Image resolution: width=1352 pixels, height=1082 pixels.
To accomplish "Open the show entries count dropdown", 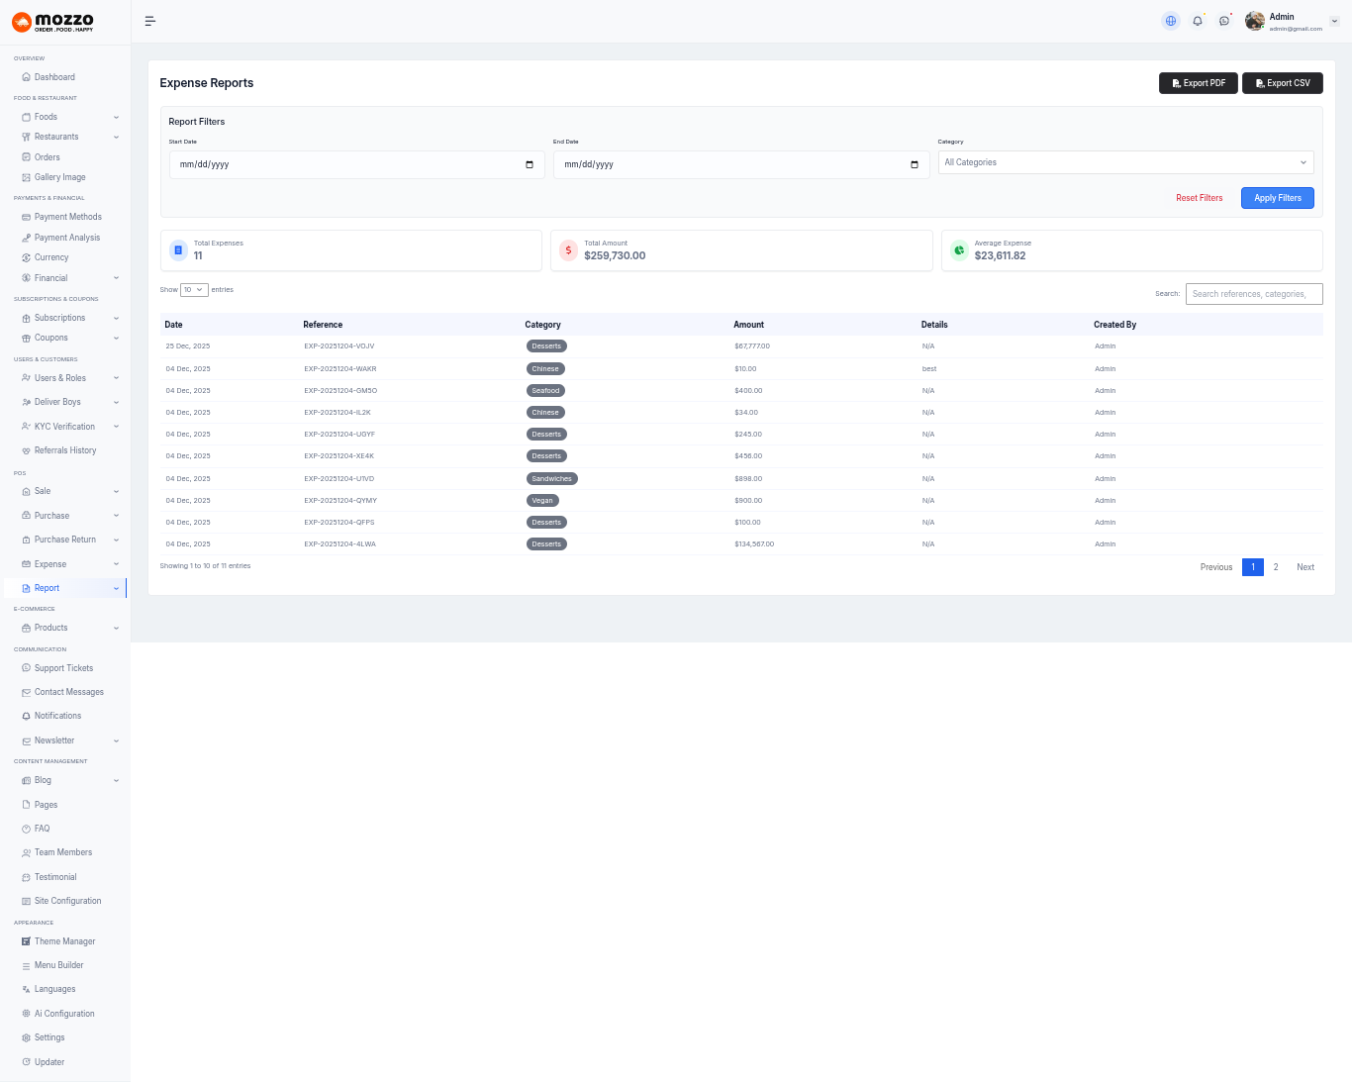I will [x=194, y=290].
